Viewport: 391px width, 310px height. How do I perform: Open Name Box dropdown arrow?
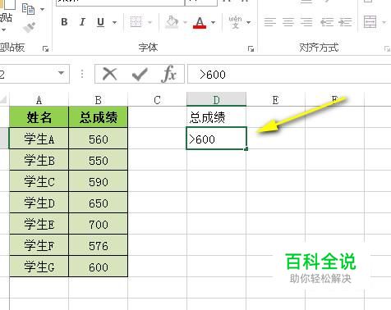[x=62, y=73]
